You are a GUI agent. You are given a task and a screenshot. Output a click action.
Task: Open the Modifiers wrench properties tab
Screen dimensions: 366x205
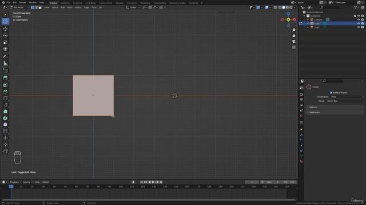coord(301,135)
